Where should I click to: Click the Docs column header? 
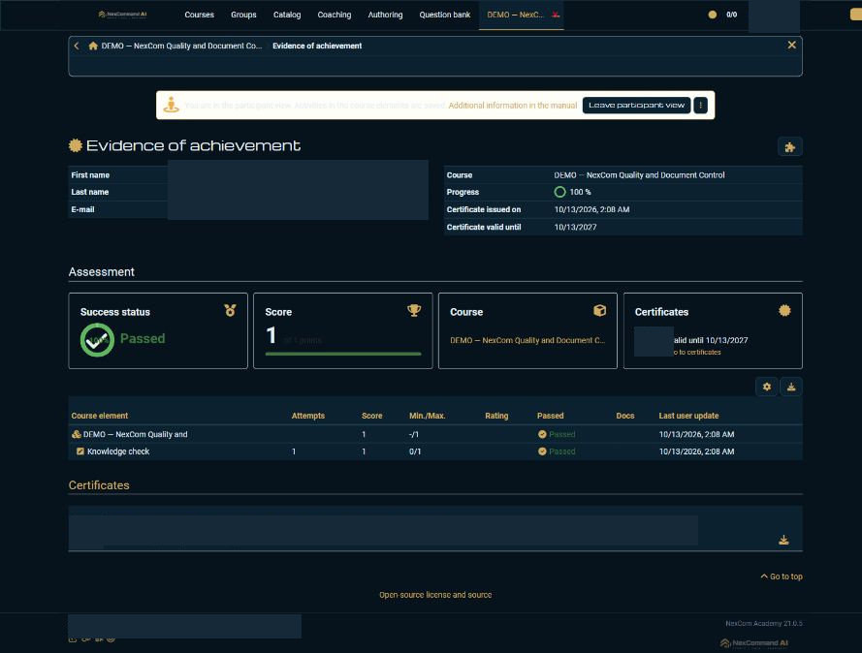coord(625,416)
